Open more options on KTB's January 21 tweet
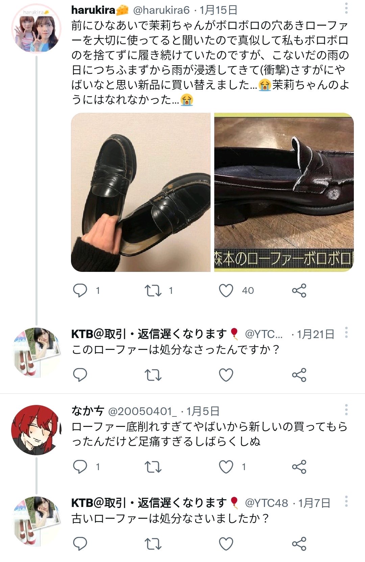Viewport: 365px width, 562px height. coord(346,333)
